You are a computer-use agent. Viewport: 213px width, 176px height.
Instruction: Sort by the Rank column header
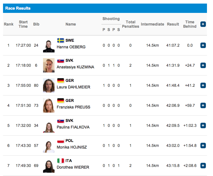[9, 24]
